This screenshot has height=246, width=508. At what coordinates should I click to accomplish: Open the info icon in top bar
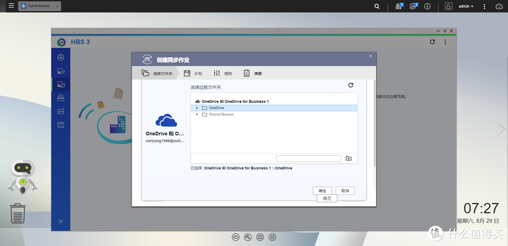[427, 6]
